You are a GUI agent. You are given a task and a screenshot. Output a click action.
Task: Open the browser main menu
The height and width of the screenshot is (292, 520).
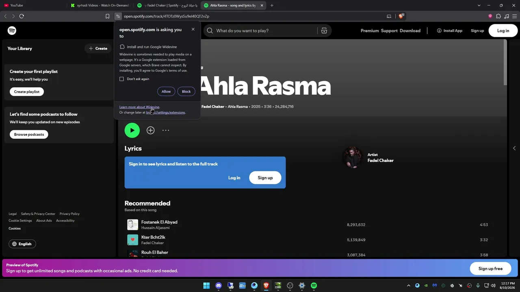point(515,16)
